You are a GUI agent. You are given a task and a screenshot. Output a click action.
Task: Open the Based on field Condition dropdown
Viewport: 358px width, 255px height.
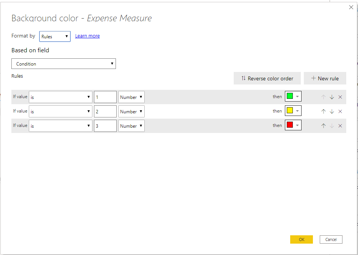click(x=64, y=64)
